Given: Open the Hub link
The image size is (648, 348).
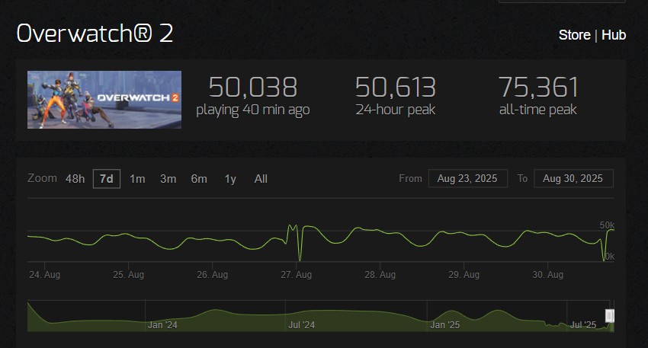Looking at the screenshot, I should [x=613, y=35].
